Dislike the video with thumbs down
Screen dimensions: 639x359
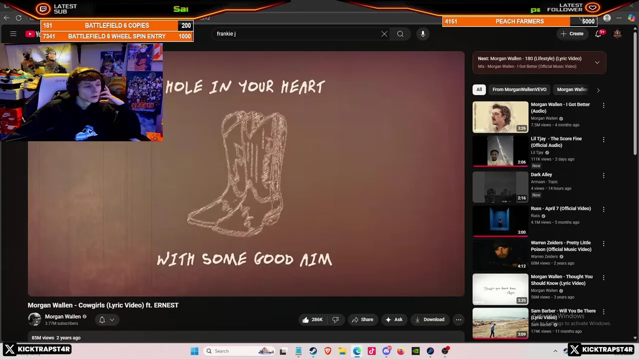coord(335,320)
